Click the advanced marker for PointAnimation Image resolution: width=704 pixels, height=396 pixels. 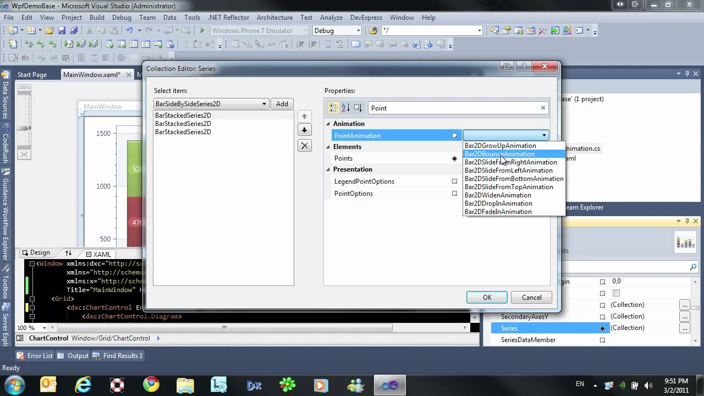pyautogui.click(x=454, y=135)
